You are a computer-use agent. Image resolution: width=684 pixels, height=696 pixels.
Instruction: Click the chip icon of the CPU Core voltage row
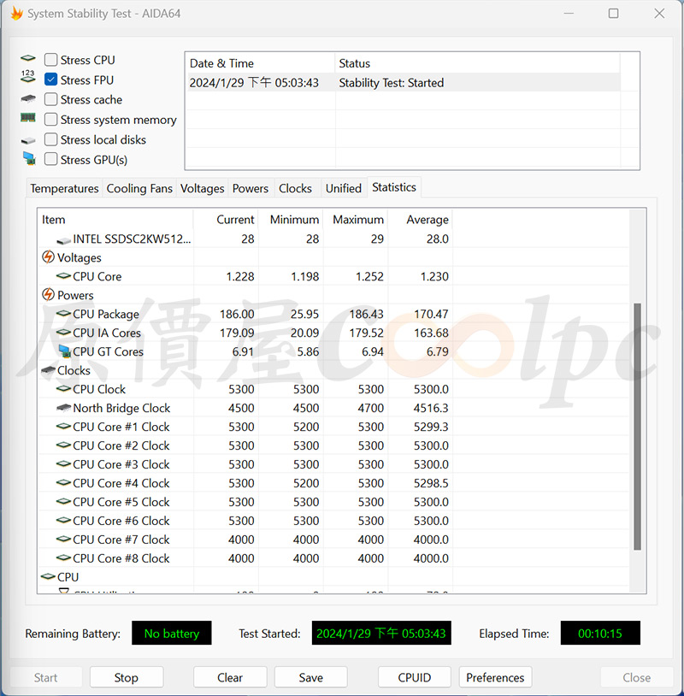click(64, 275)
